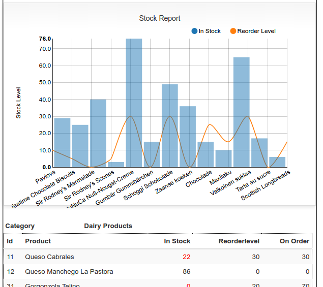Toggle the Reorder Level series legend label
This screenshot has width=323, height=287.
click(256, 31)
